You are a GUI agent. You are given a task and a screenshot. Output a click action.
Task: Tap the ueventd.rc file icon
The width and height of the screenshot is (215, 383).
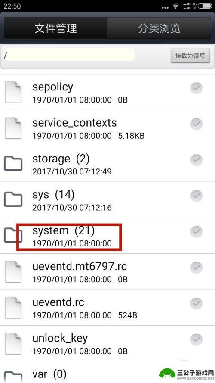13,308
